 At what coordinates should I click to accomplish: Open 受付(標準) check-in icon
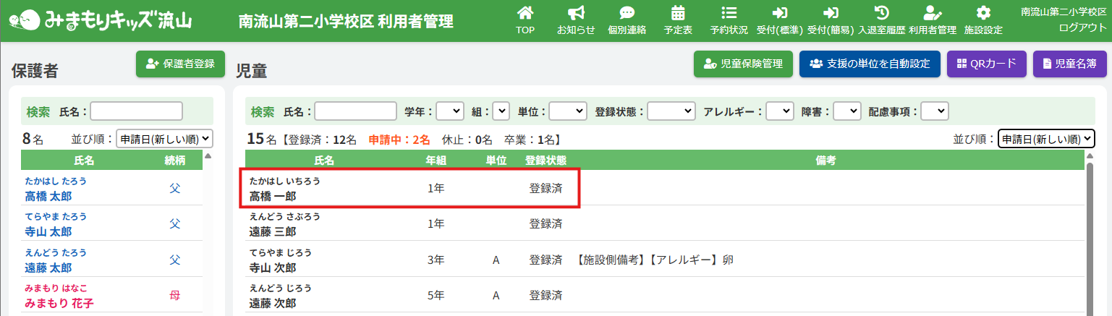(x=779, y=20)
